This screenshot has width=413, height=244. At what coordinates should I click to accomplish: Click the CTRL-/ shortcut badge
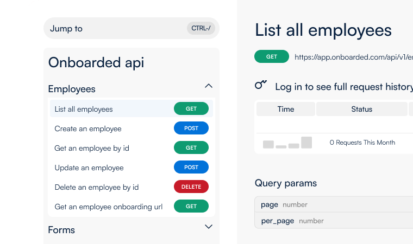coord(201,28)
